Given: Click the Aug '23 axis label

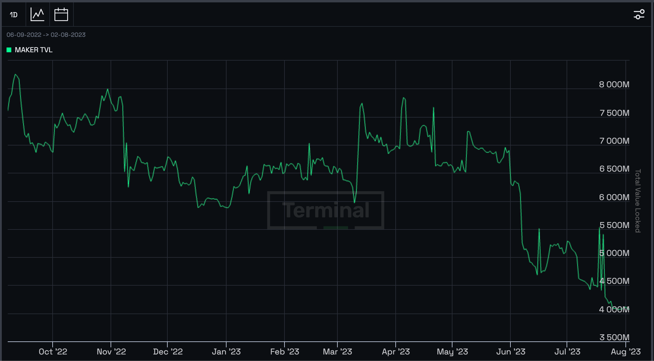Looking at the screenshot, I should (626, 352).
